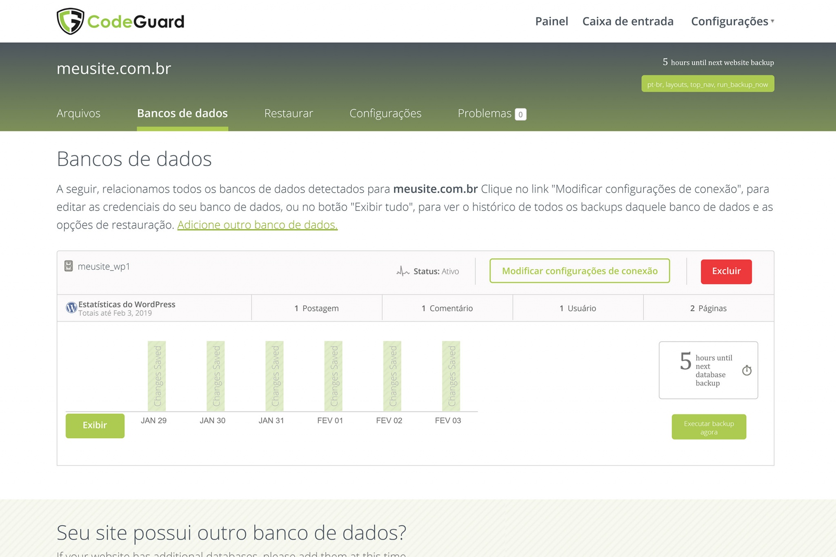Click Modificar configurações de conexão

pyautogui.click(x=580, y=271)
